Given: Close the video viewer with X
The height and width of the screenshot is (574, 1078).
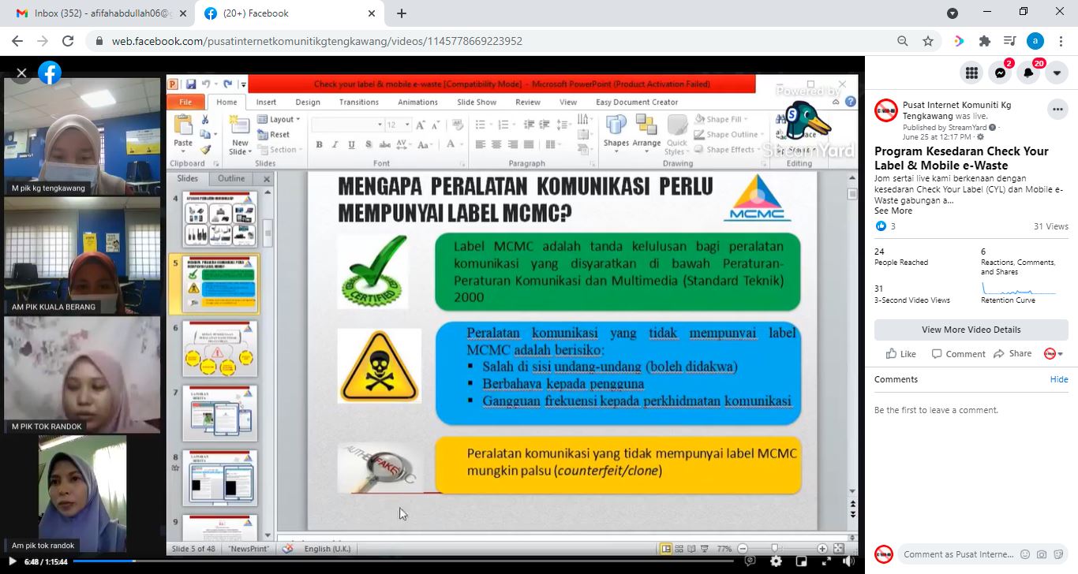Looking at the screenshot, I should pos(21,73).
